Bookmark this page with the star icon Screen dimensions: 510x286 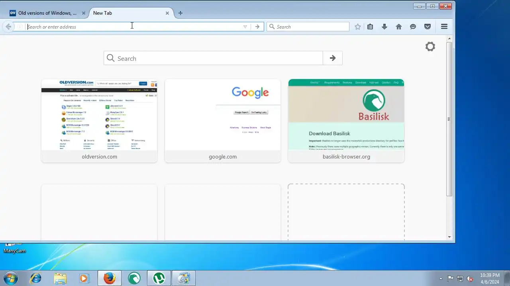pyautogui.click(x=358, y=27)
